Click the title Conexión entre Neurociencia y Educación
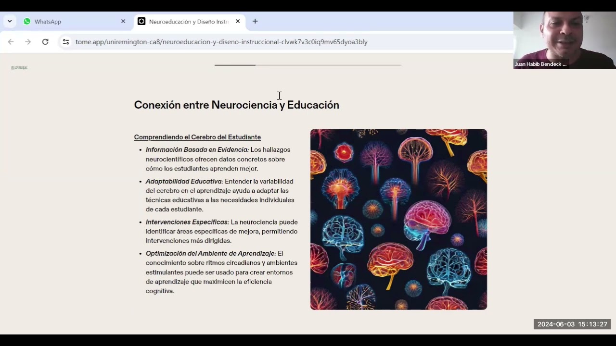 (x=236, y=105)
